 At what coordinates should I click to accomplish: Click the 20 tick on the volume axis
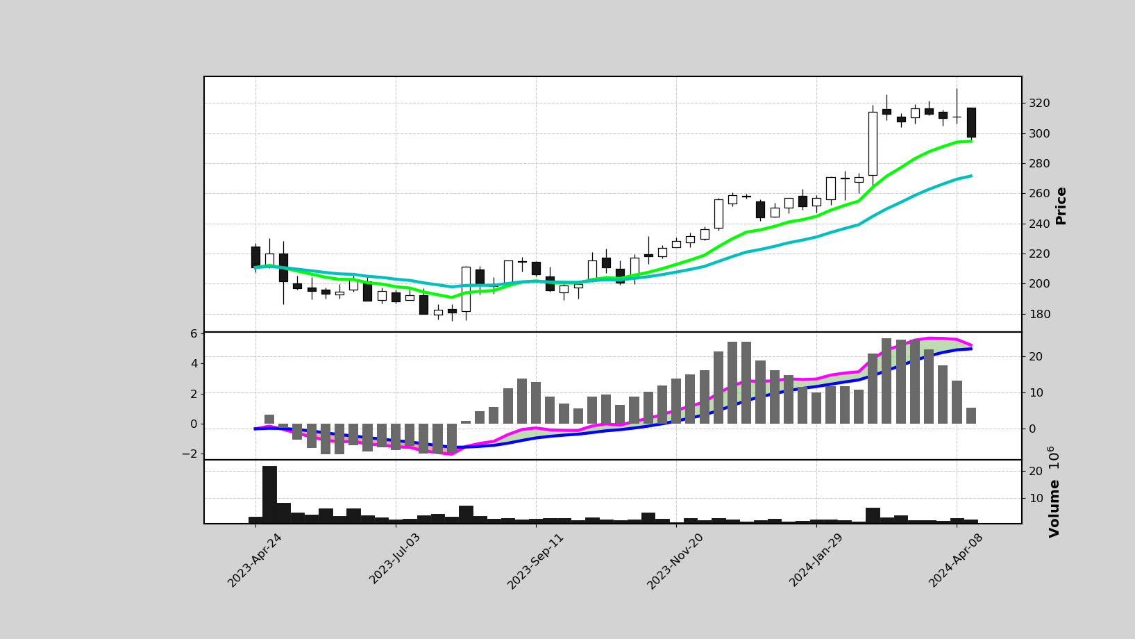coord(1035,471)
